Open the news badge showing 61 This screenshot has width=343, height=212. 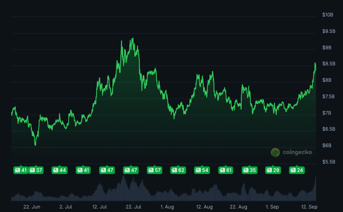click(226, 170)
